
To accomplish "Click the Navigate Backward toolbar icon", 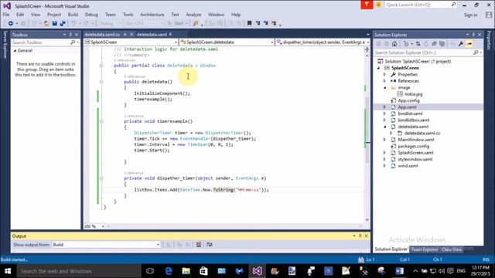I will click(x=10, y=23).
